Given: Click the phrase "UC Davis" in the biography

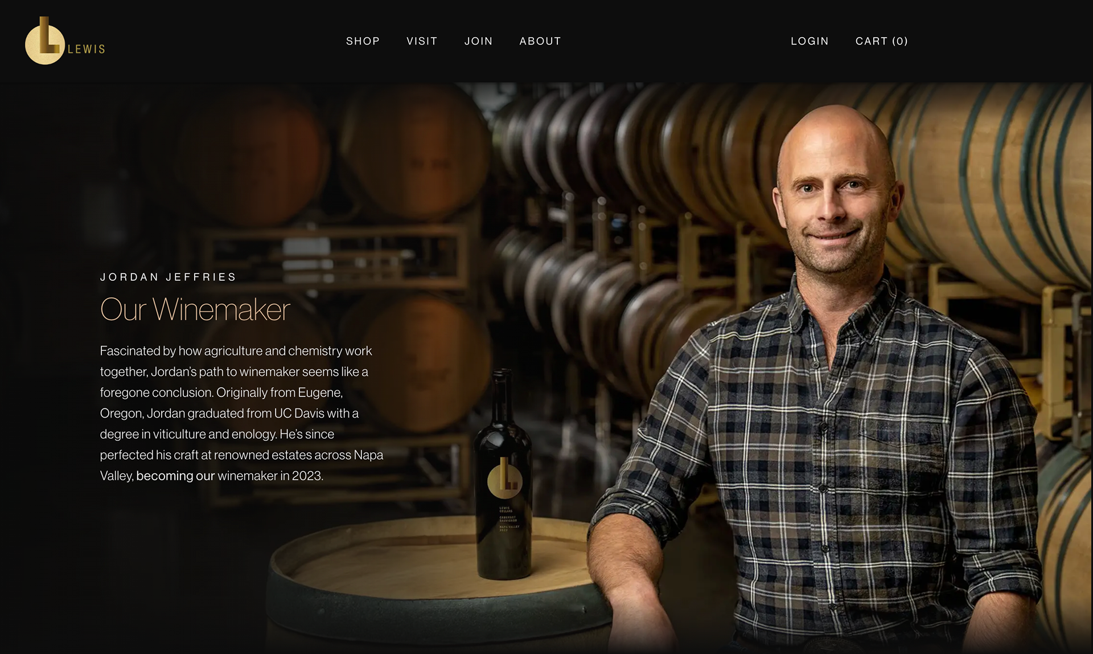Looking at the screenshot, I should click(x=299, y=413).
